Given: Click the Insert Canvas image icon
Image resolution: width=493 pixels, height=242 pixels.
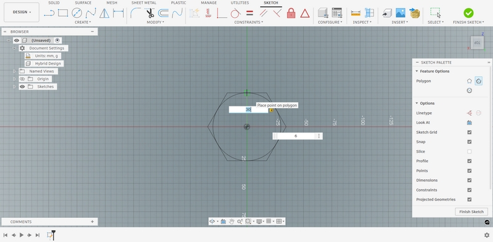Looking at the screenshot, I should click(x=400, y=13).
